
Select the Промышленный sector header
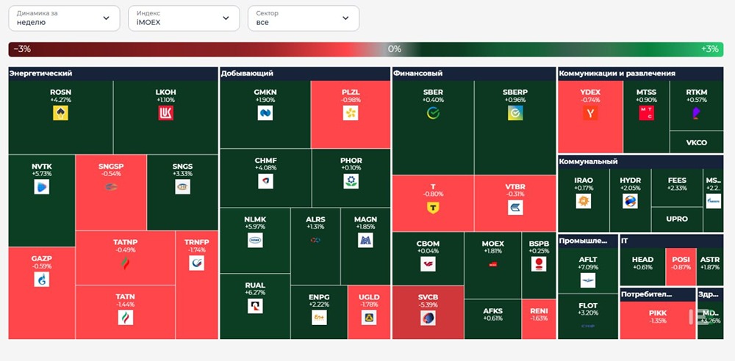[588, 241]
